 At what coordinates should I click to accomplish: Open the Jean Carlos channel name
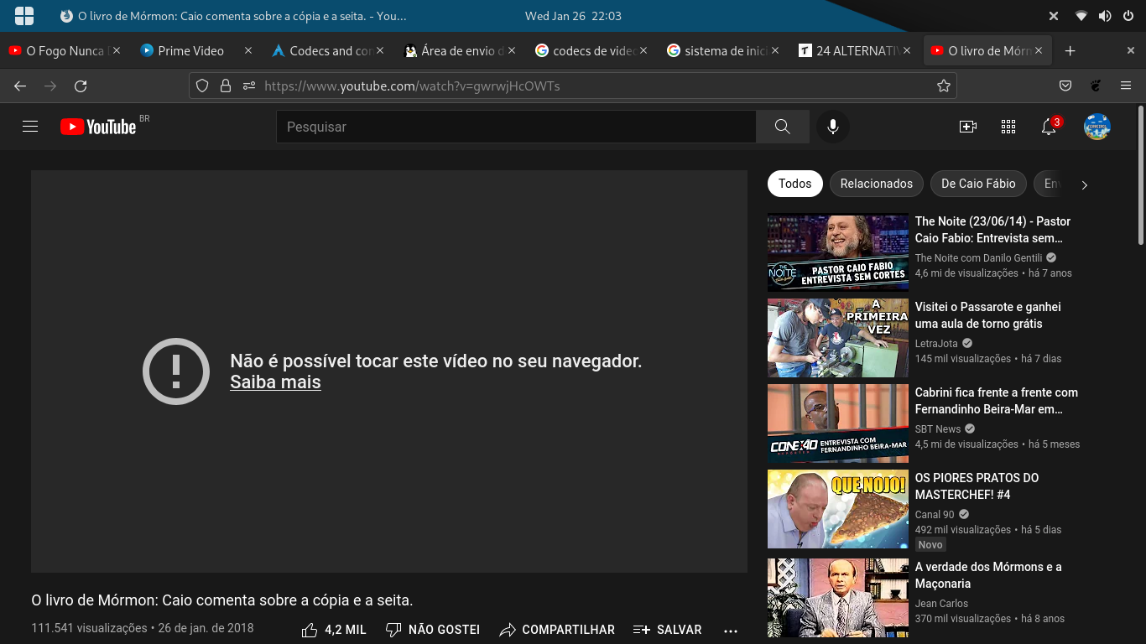[x=941, y=603]
